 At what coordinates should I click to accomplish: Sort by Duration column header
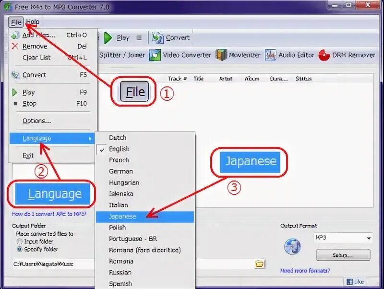coord(279,79)
